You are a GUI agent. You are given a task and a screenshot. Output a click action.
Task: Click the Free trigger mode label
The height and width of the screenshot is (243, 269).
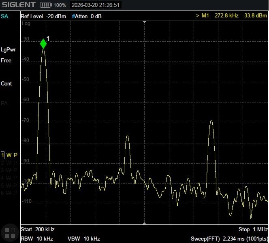pos(6,60)
